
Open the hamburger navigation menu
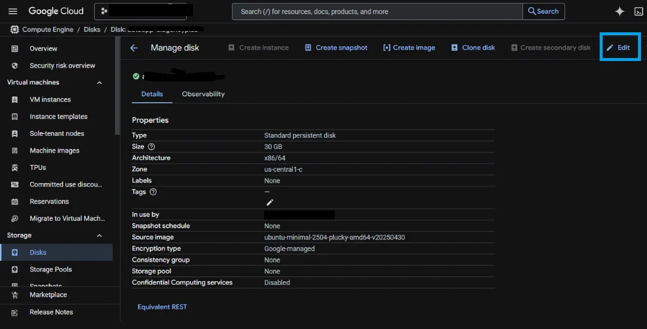pos(13,11)
